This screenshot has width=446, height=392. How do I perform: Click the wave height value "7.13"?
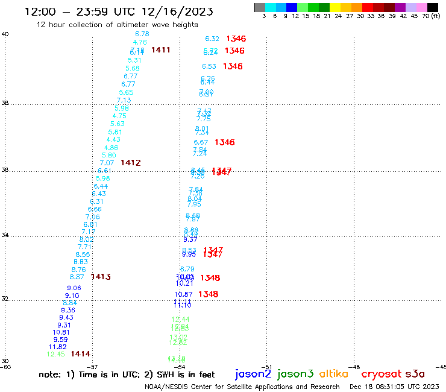coord(124,100)
